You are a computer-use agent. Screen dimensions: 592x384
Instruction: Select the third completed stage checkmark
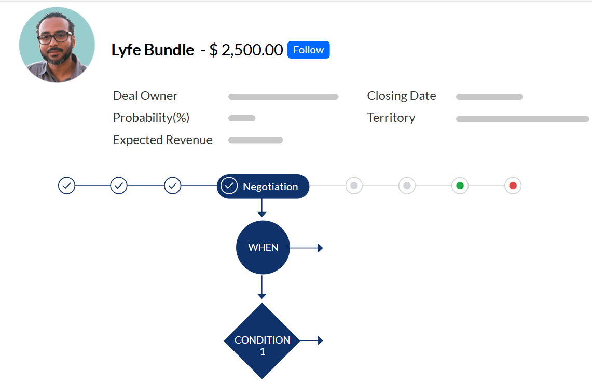(x=173, y=186)
